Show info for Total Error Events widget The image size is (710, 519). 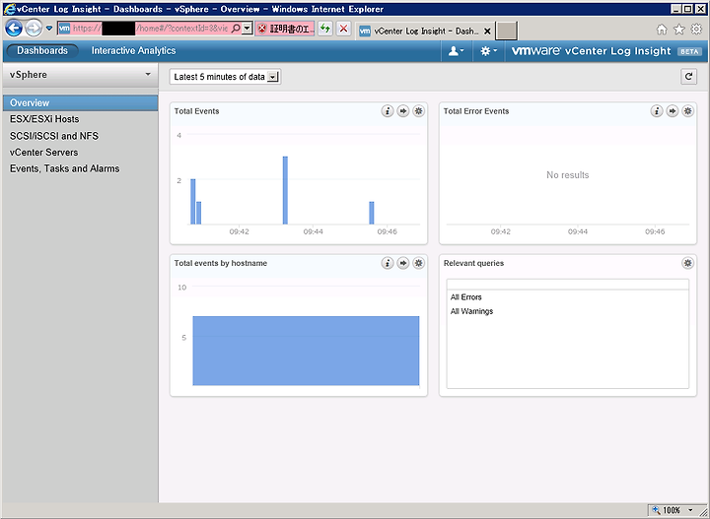(x=657, y=110)
